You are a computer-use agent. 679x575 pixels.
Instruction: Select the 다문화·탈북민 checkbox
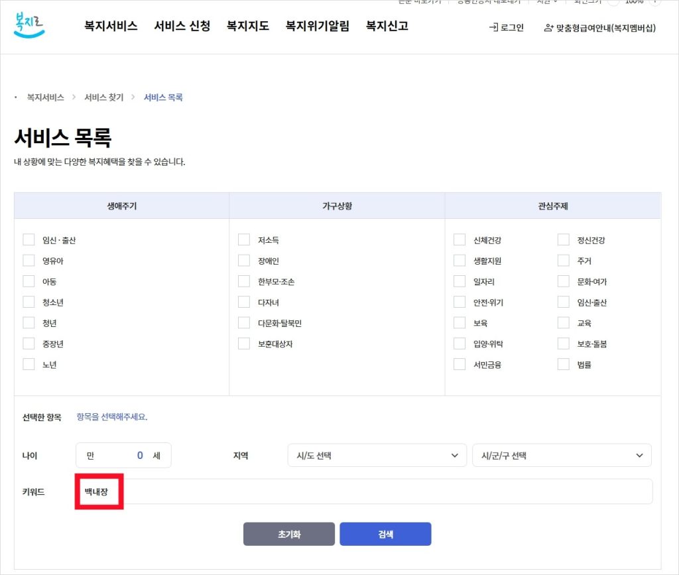244,322
